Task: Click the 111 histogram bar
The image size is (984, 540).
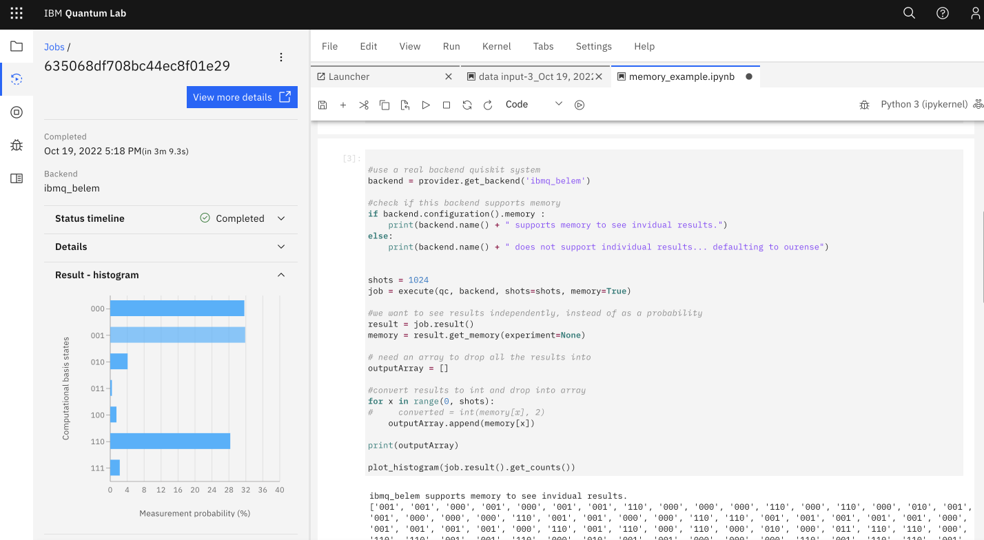Action: (115, 468)
